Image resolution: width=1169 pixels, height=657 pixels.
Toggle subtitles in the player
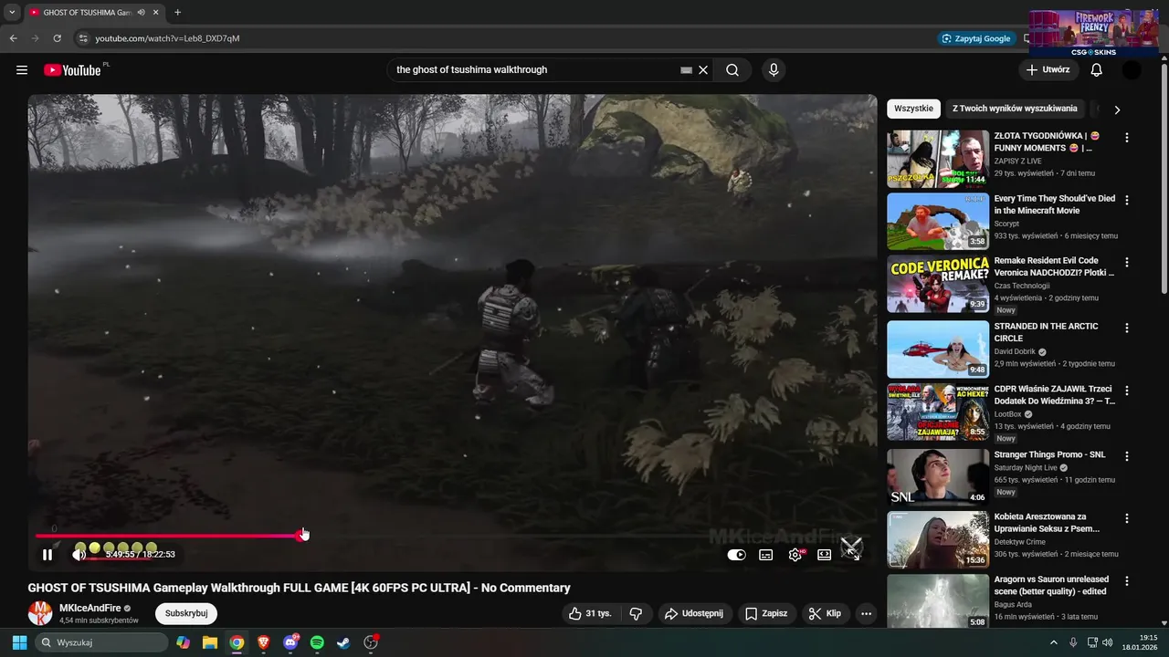click(766, 555)
